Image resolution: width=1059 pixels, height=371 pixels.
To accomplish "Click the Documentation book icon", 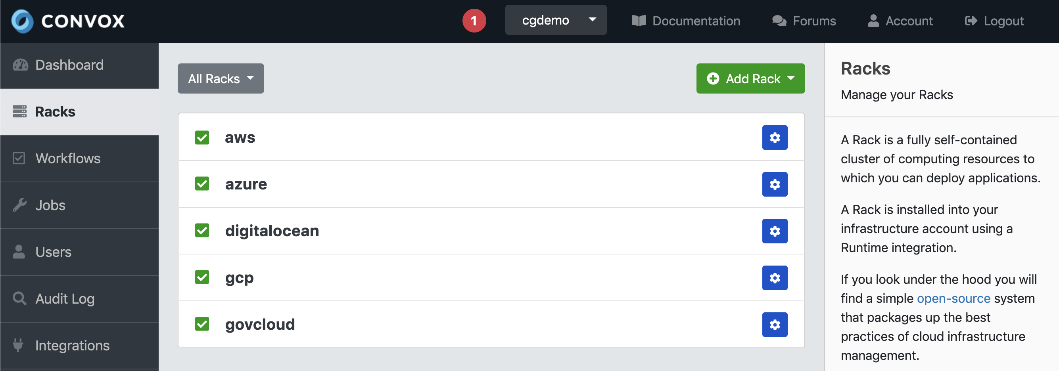I will (x=639, y=21).
